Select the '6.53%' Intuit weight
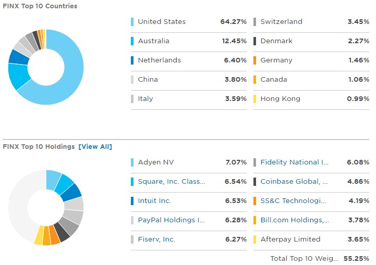The image size is (376, 265). click(236, 201)
